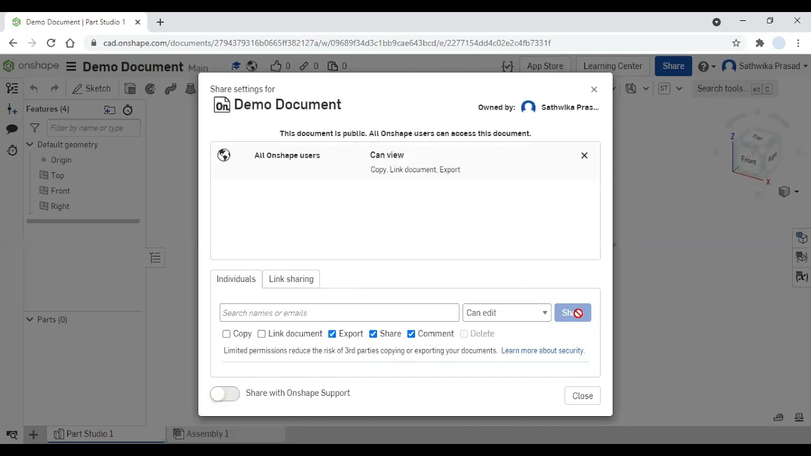Add a new folder in Features list
The width and height of the screenshot is (811, 456).
point(110,110)
